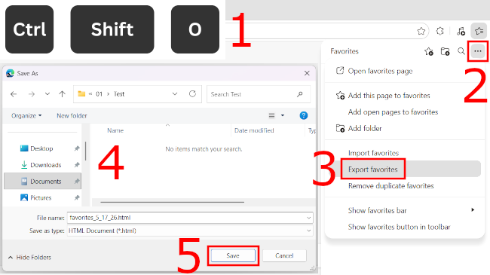Open the Organize dropdown
This screenshot has height=275, width=490.
[x=26, y=116]
